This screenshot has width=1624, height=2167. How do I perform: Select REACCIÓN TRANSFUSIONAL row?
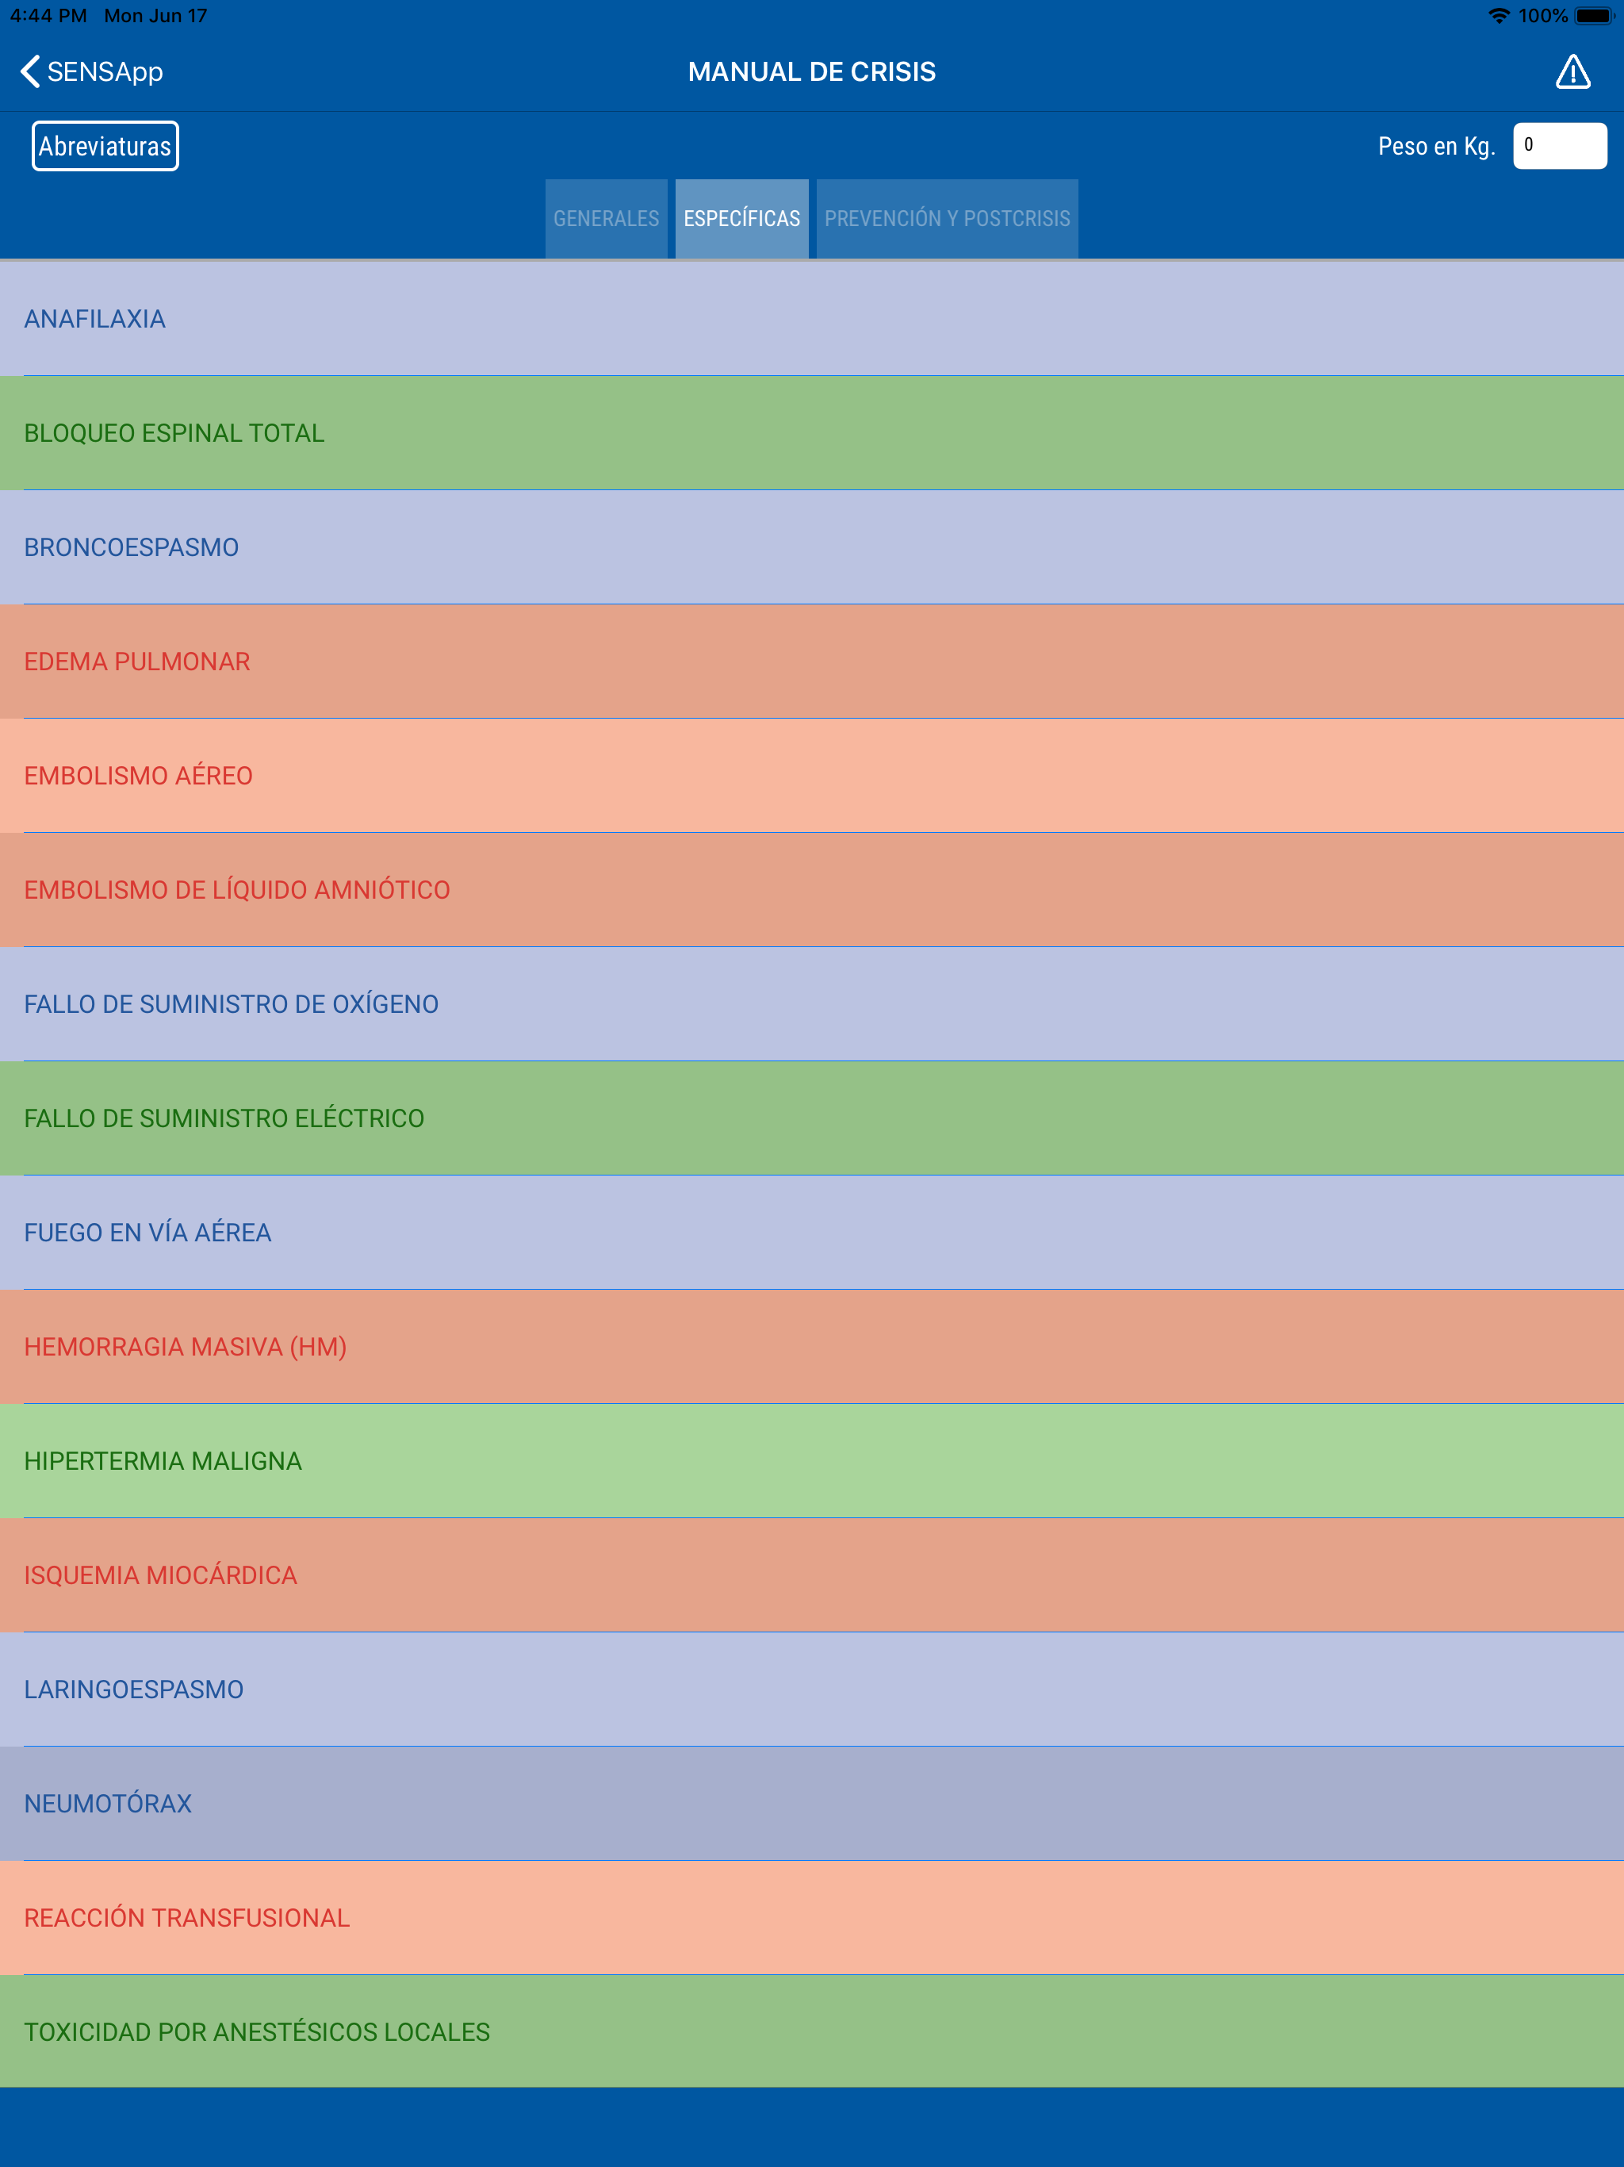[x=812, y=1917]
